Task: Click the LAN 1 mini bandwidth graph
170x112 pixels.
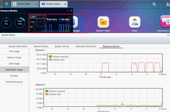Action: pos(53,27)
